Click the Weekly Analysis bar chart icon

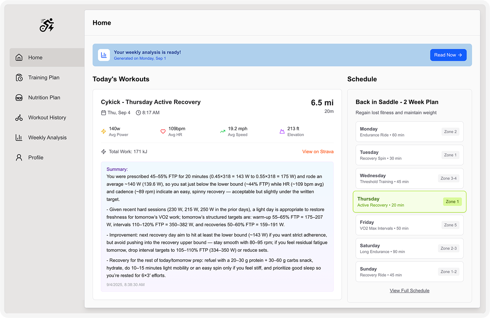[x=19, y=137]
